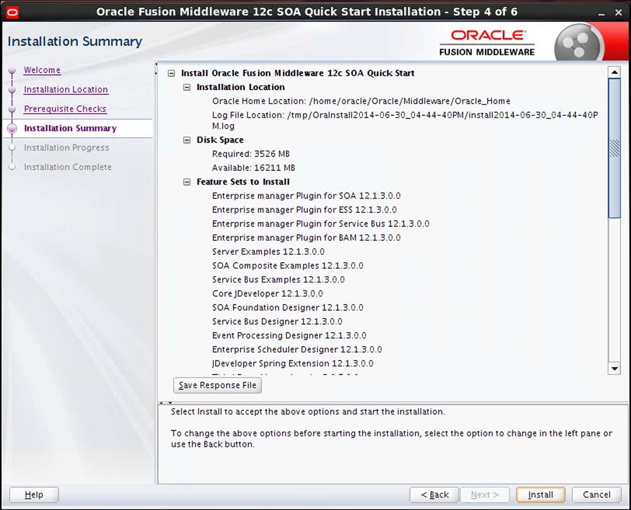Click the Disk Space tree heading

click(220, 140)
